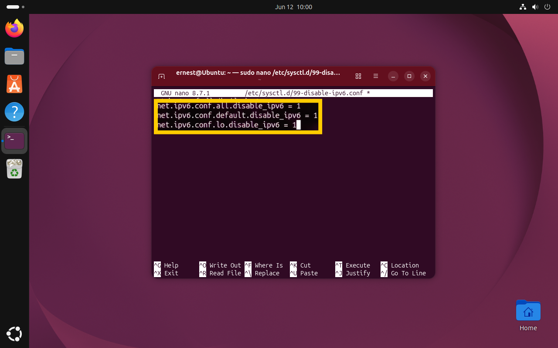The image size is (558, 348).
Task: Place cursor on net.ipv6.conf.all.disable_ipv6 line
Action: 229,106
